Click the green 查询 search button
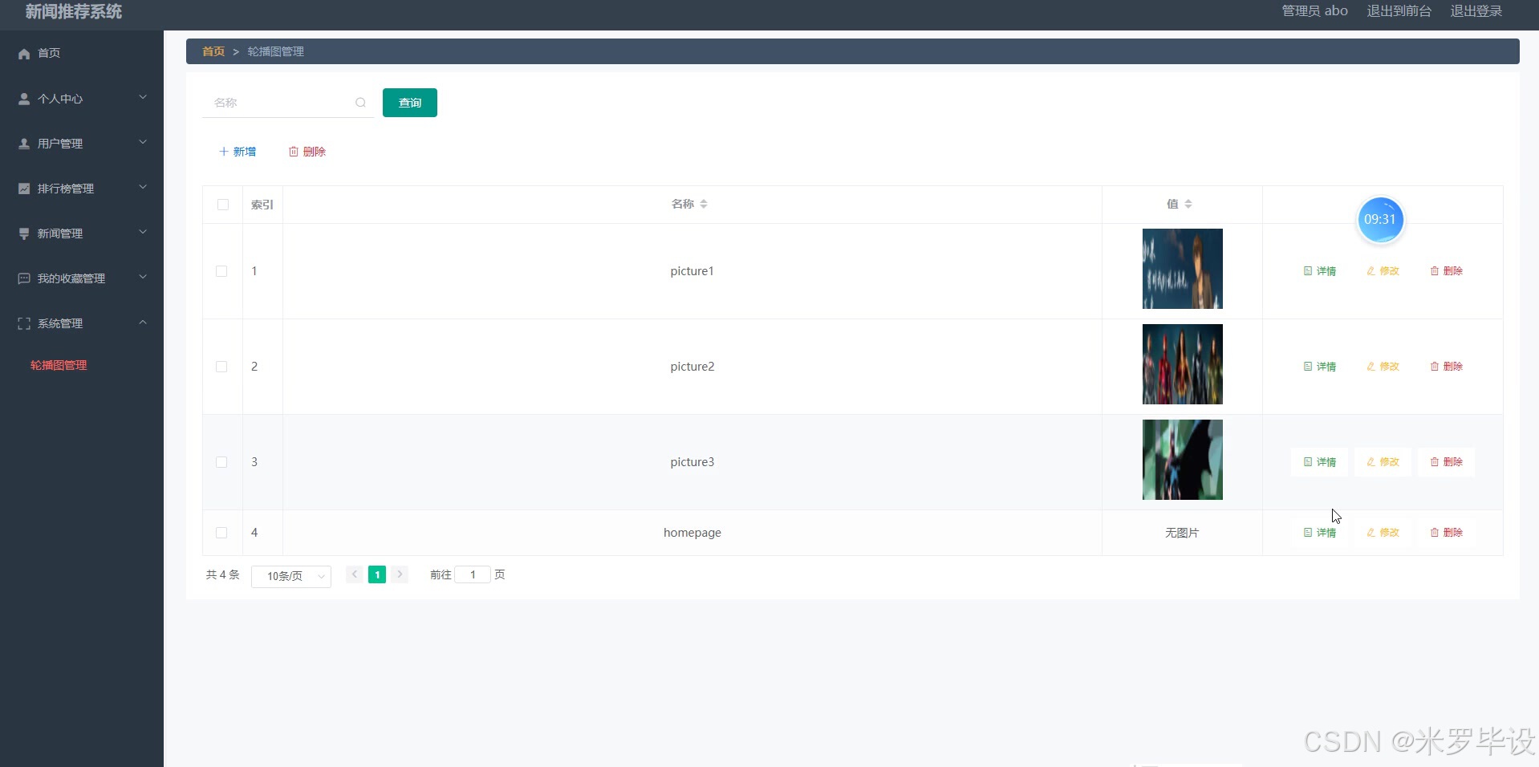Screen dimensions: 1539x767 (x=410, y=103)
